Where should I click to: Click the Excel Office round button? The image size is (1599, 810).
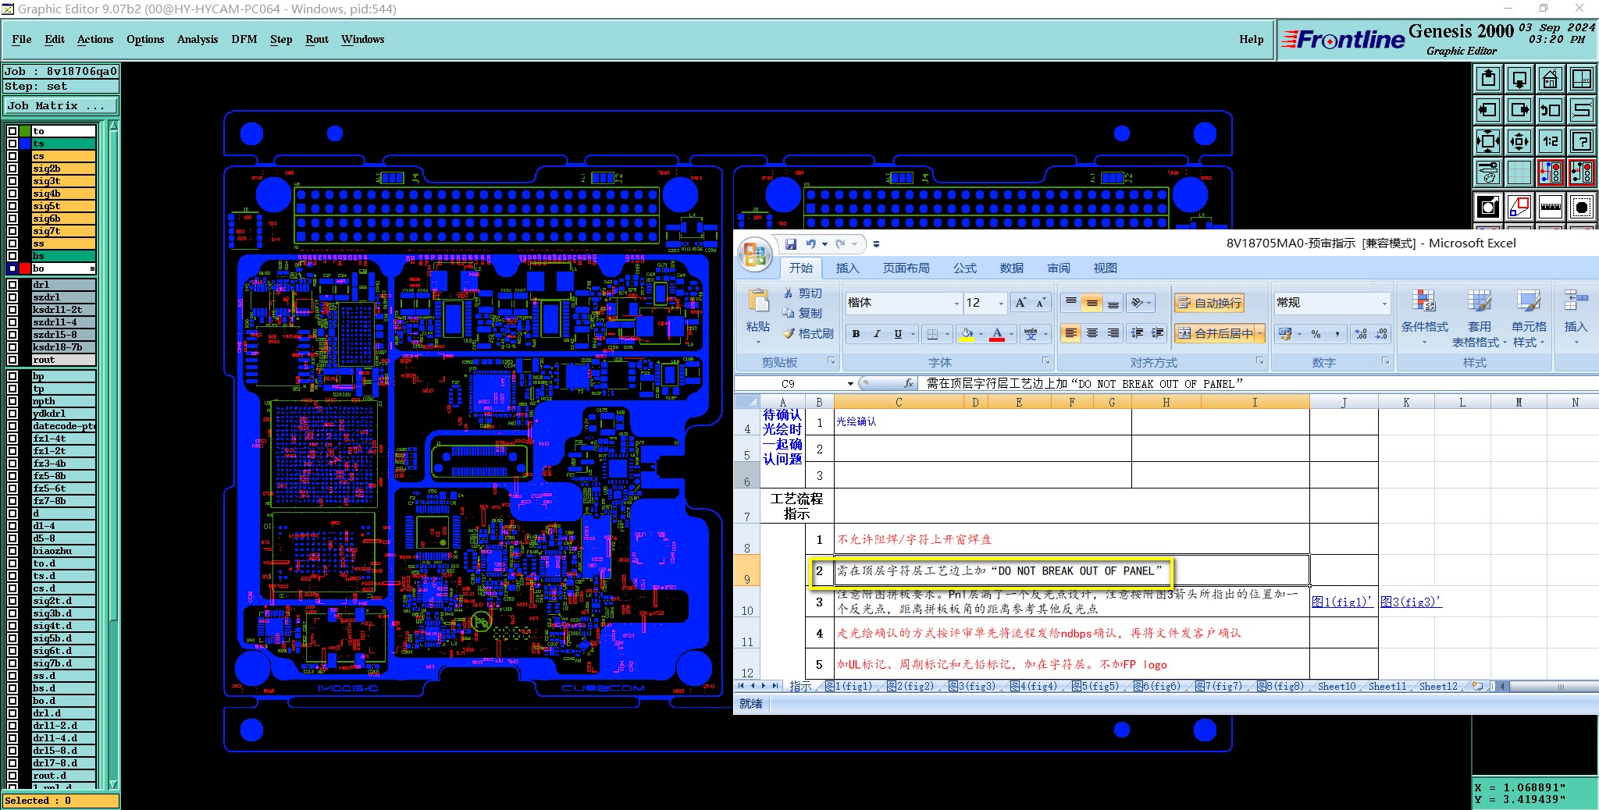[755, 254]
